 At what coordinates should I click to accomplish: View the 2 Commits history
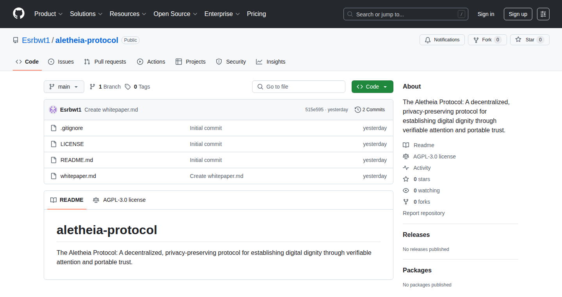370,110
